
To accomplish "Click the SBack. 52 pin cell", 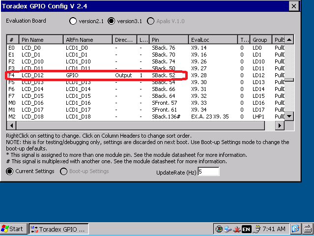I will coord(164,75).
